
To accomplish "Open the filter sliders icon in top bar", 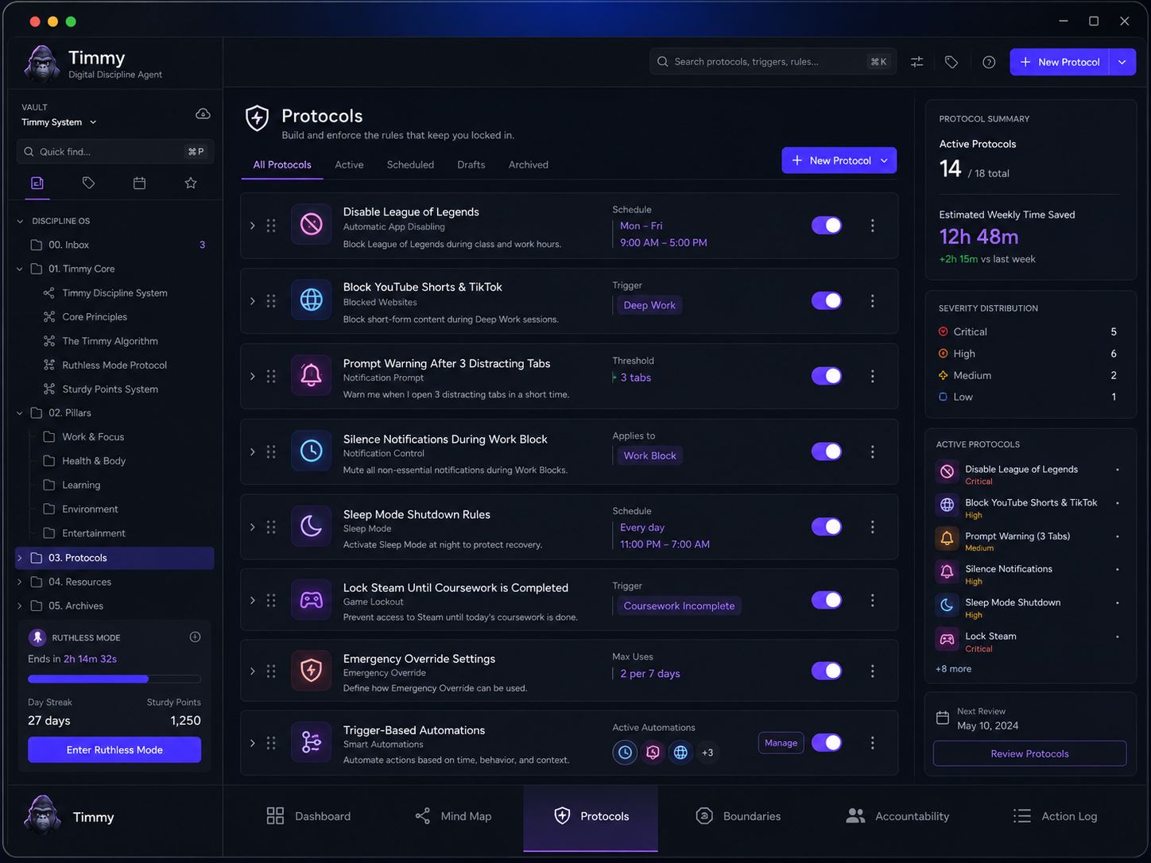I will (917, 62).
